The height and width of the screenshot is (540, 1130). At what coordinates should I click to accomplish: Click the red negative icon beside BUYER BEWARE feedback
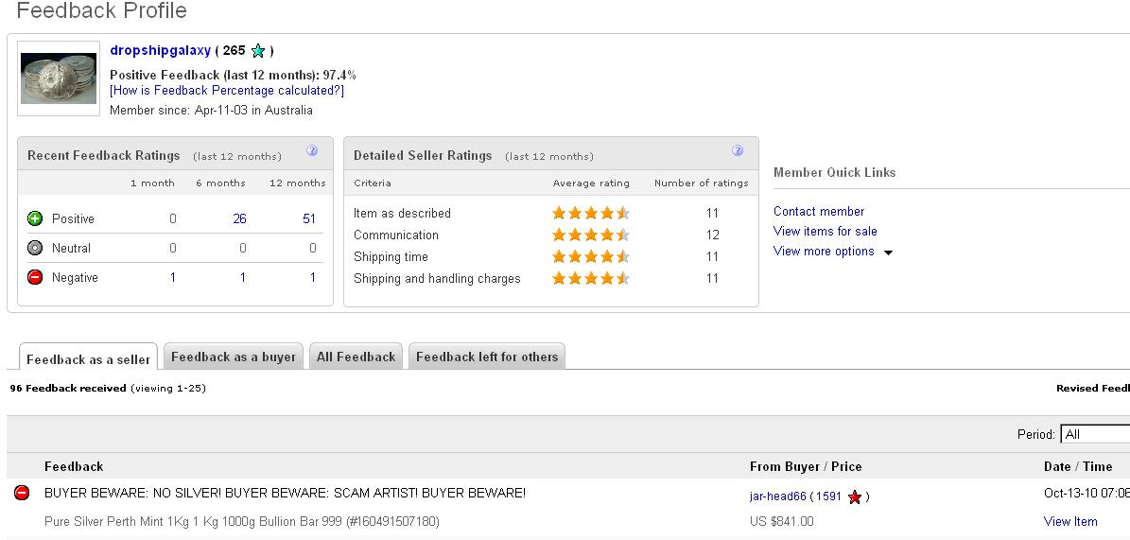(x=22, y=493)
